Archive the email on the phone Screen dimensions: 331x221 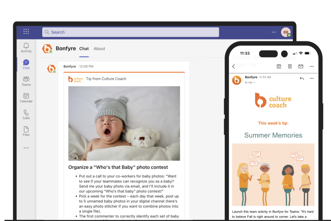(x=279, y=66)
